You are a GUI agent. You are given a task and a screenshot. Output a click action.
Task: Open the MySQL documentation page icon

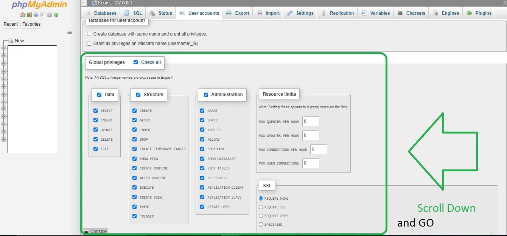click(43, 15)
